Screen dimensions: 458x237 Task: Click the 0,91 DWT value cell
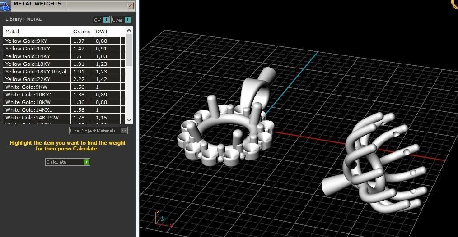tap(107, 49)
